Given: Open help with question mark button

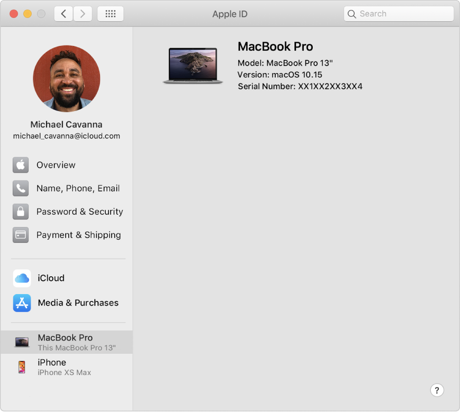Looking at the screenshot, I should click(x=437, y=390).
